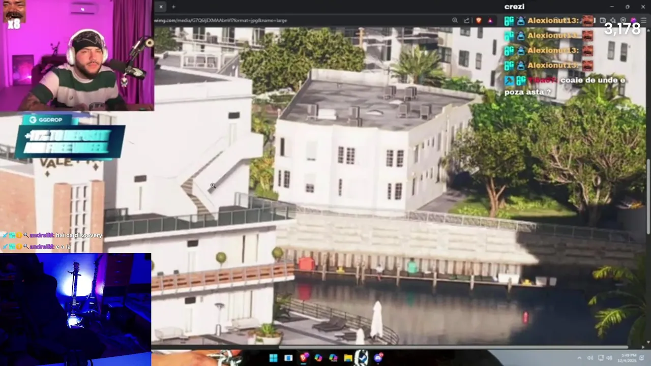The height and width of the screenshot is (366, 651).
Task: Open the browser hamburger menu
Action: [643, 20]
